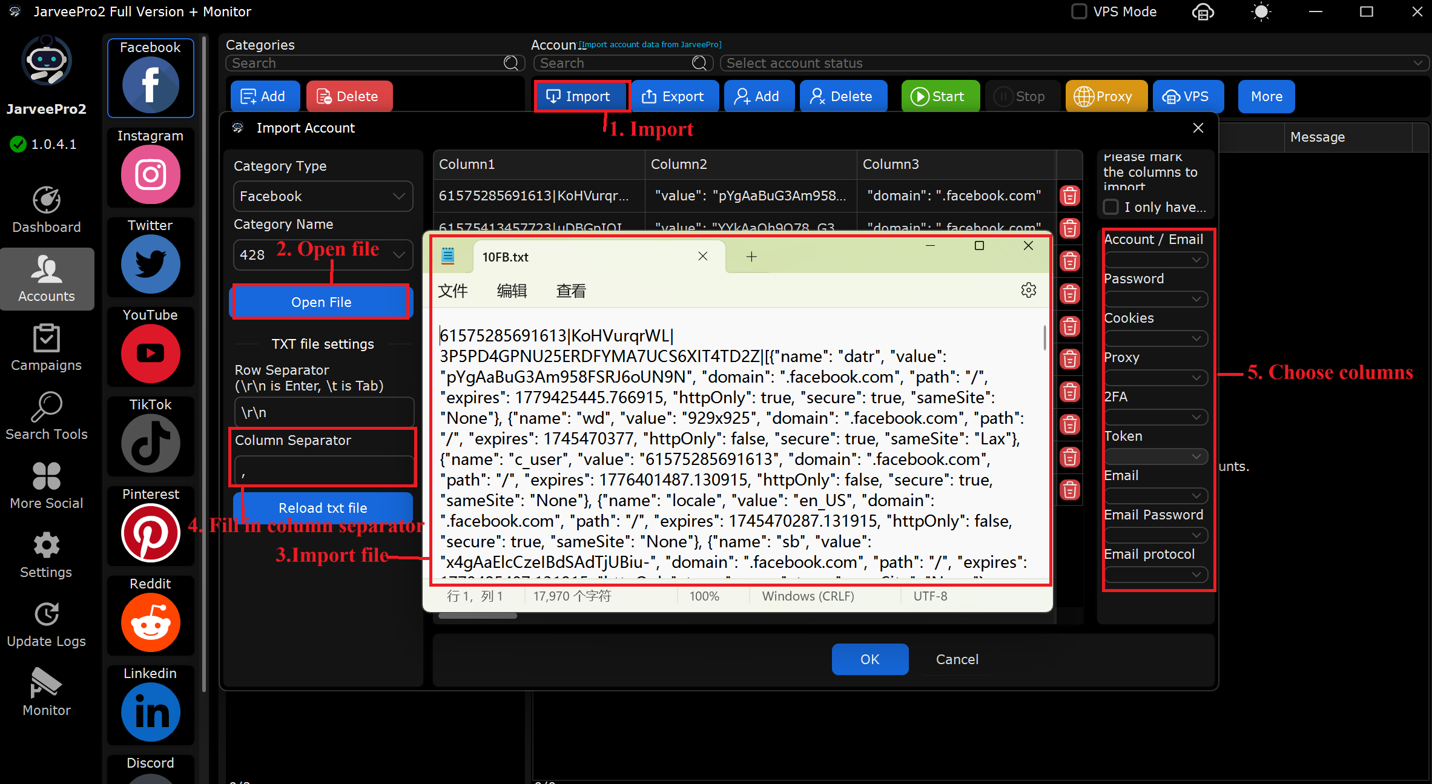Open the Email protocol column dropdown
Image resolution: width=1432 pixels, height=784 pixels.
[x=1156, y=575]
